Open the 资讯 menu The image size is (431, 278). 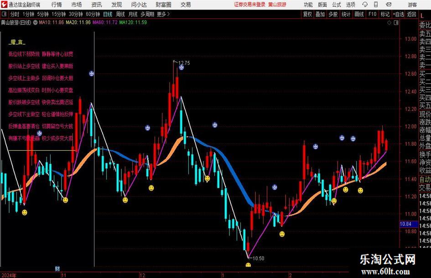pos(97,5)
